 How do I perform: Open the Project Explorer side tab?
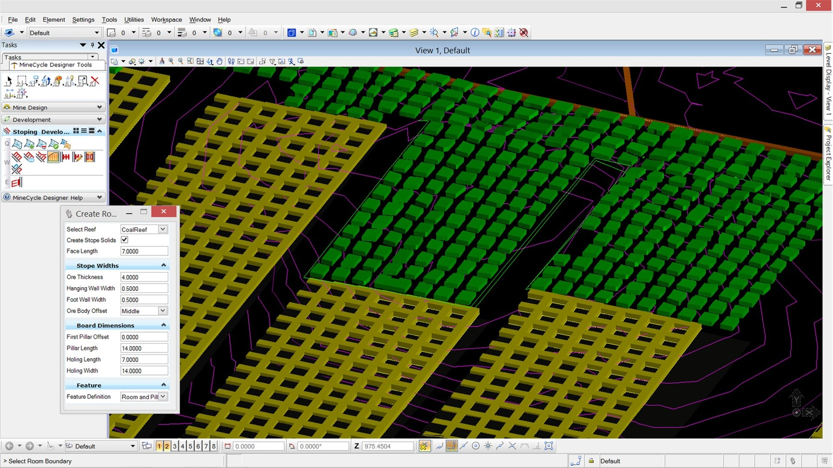(828, 154)
